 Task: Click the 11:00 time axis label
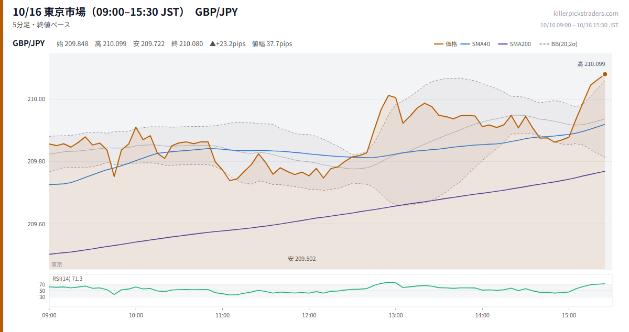[x=222, y=315]
